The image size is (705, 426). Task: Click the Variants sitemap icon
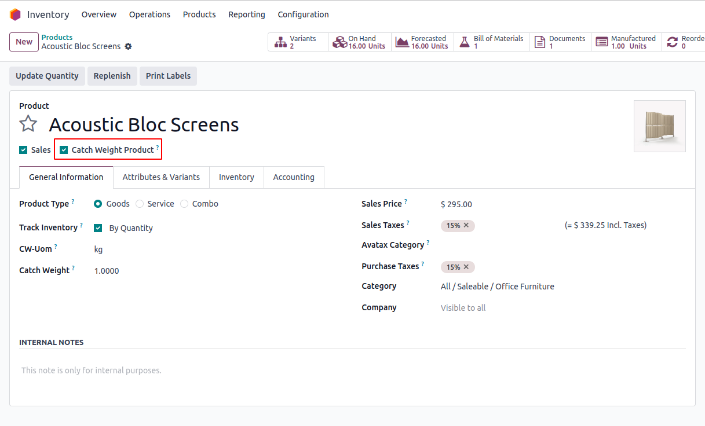pos(281,42)
